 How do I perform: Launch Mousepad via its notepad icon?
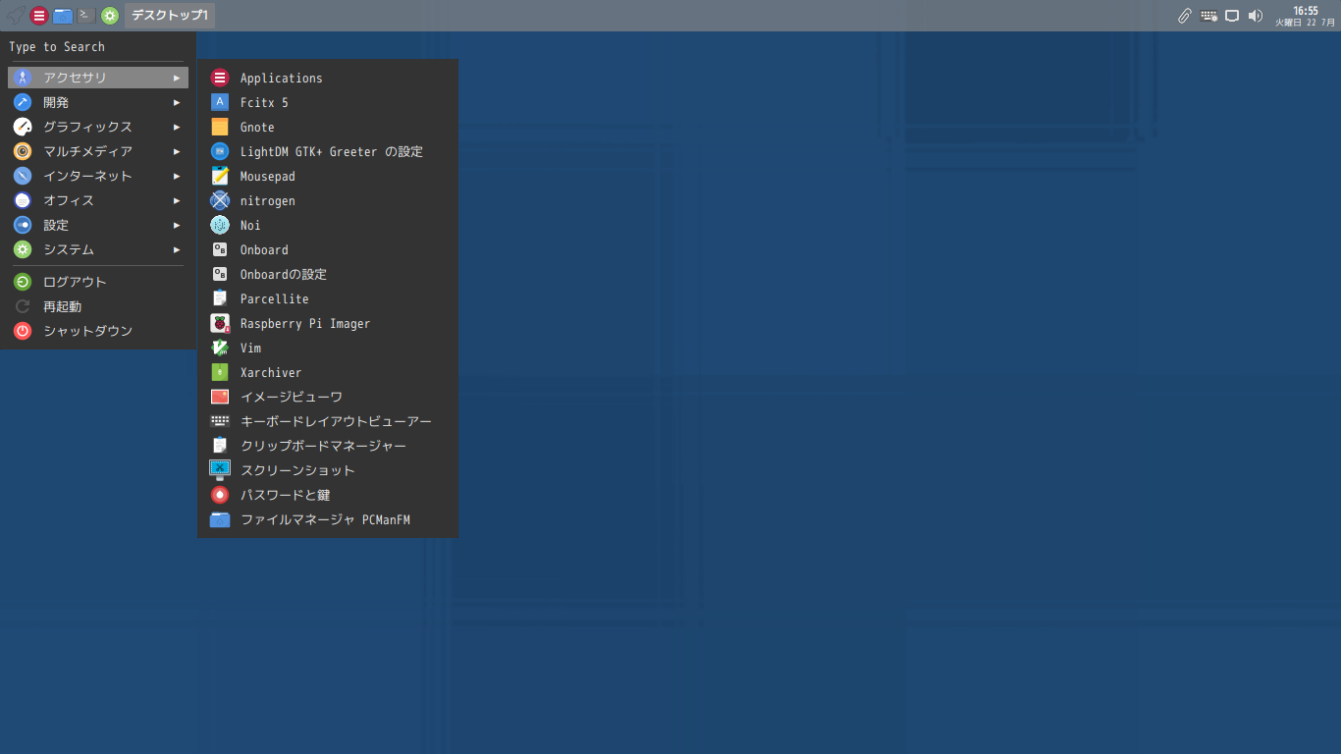[220, 176]
